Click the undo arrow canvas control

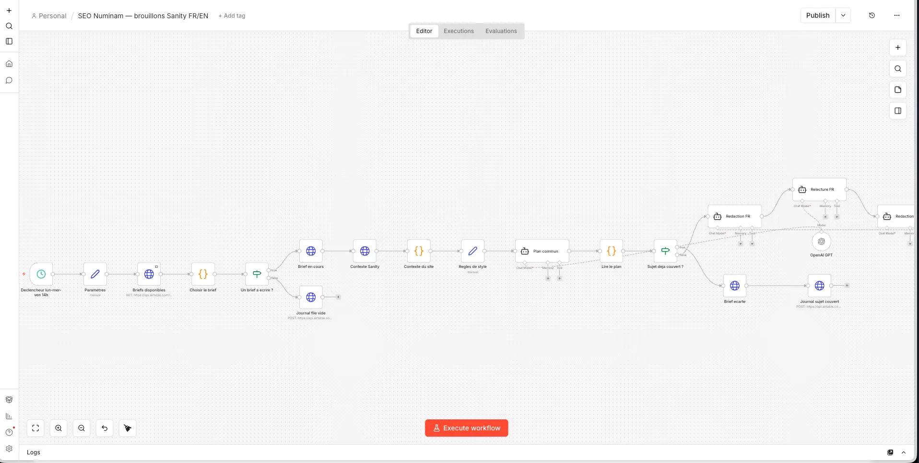click(x=105, y=428)
